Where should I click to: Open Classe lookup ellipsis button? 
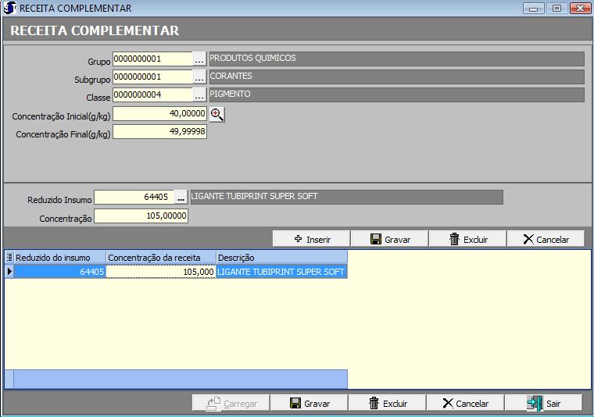[199, 95]
